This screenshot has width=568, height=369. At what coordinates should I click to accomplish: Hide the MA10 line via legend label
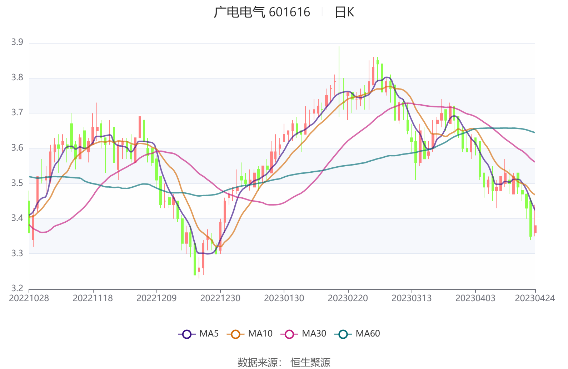(x=260, y=334)
